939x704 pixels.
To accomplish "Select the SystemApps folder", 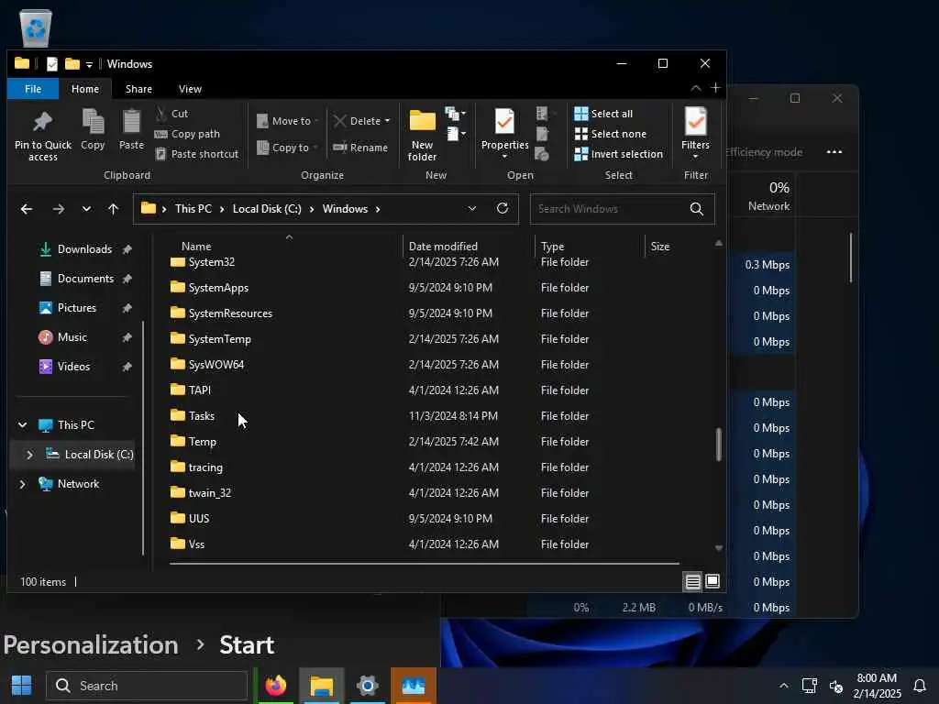I will point(218,288).
